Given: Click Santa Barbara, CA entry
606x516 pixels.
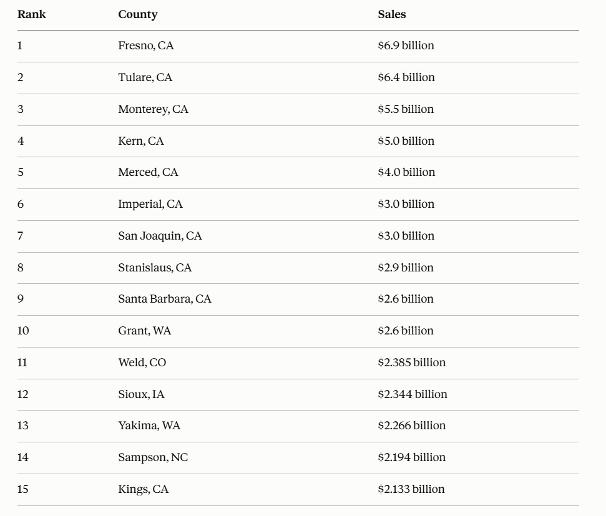Looking at the screenshot, I should point(165,299).
